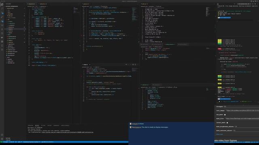Open OUTPUT tab in bottom panel
The height and width of the screenshot is (145, 259).
[37, 125]
